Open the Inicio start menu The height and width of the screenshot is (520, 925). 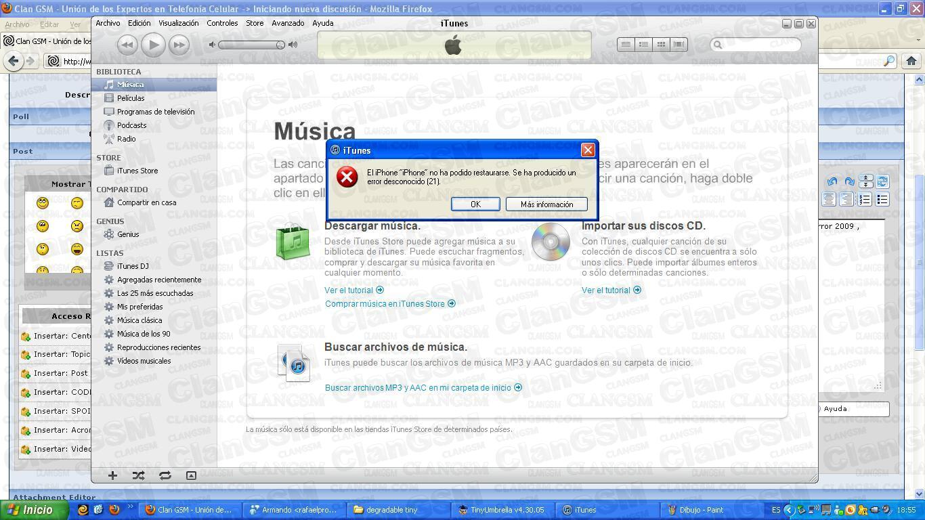click(34, 510)
